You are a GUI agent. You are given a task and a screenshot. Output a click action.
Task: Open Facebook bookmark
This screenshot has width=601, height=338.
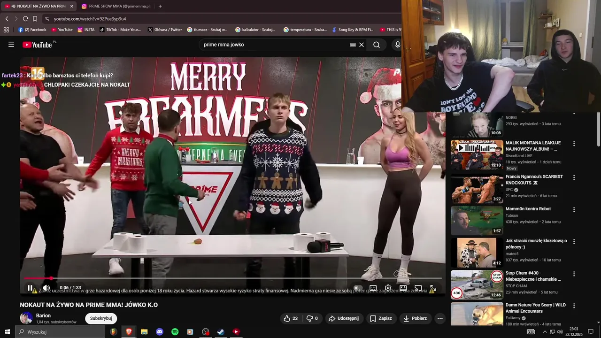[32, 30]
